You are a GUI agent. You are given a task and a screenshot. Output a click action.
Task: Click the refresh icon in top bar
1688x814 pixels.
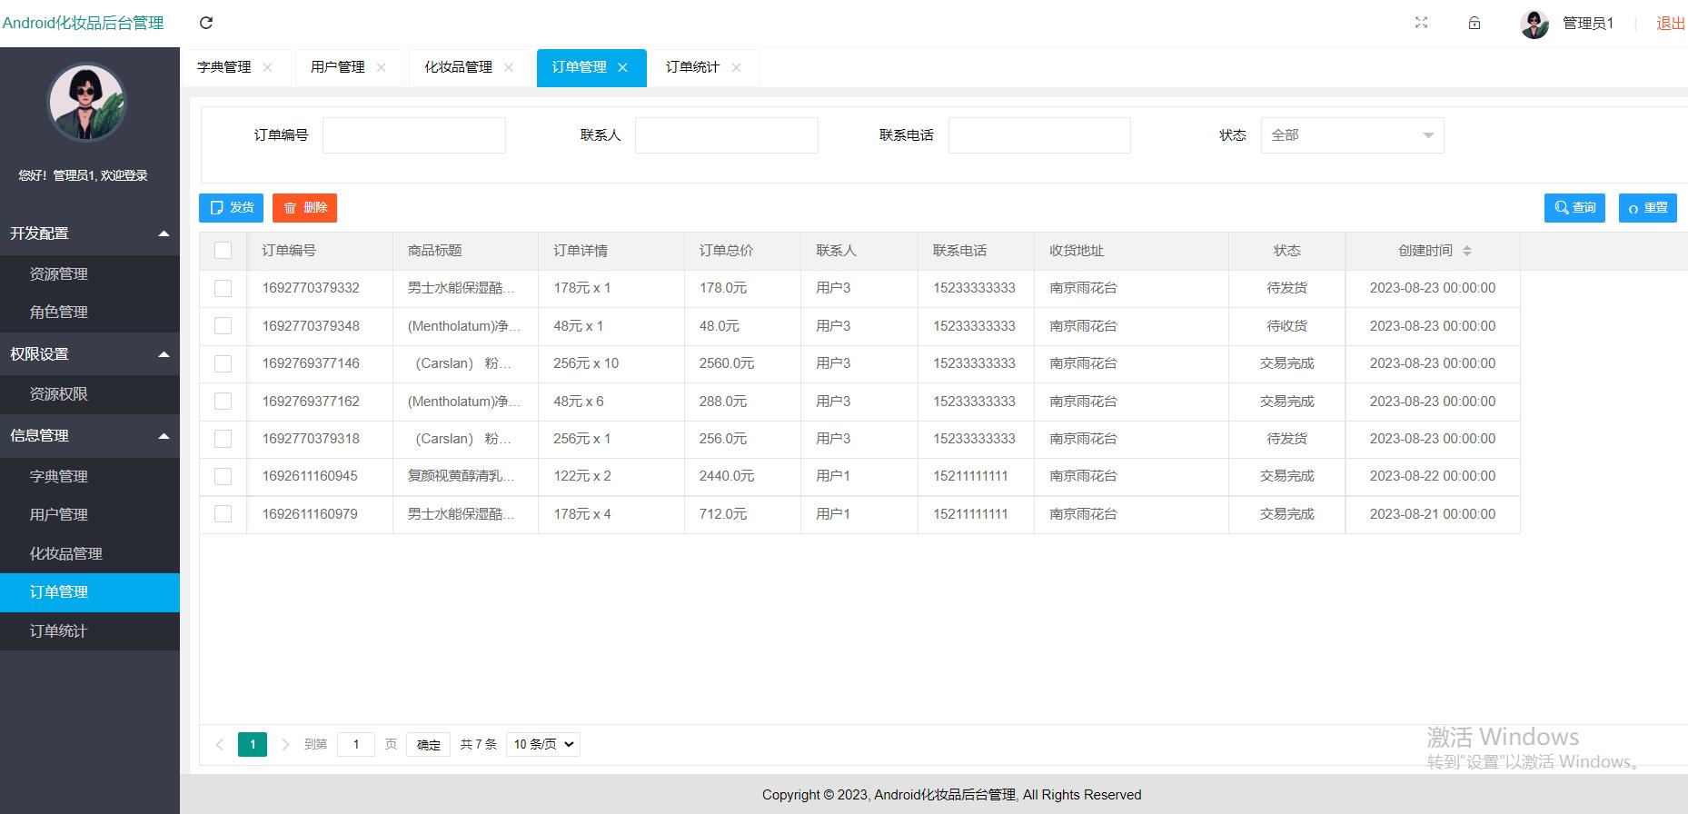coord(206,23)
